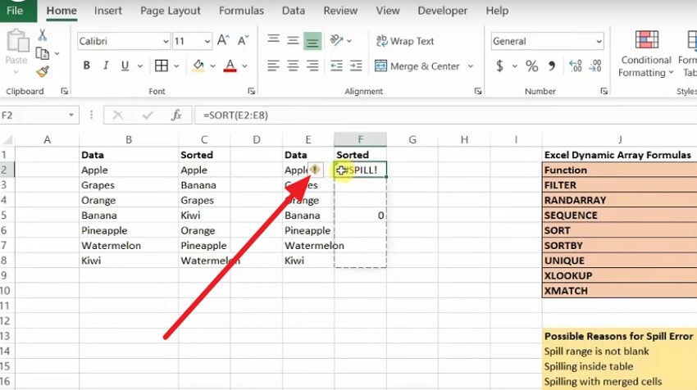Open the Data ribbon tab
The image size is (697, 390).
[294, 11]
